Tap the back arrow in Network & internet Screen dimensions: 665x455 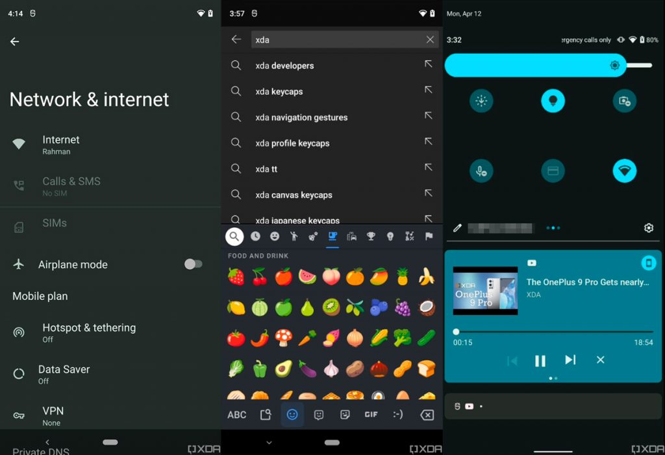[x=14, y=42]
